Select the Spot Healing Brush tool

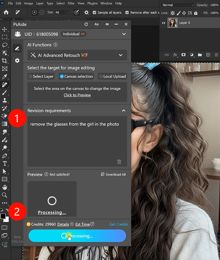point(4,85)
